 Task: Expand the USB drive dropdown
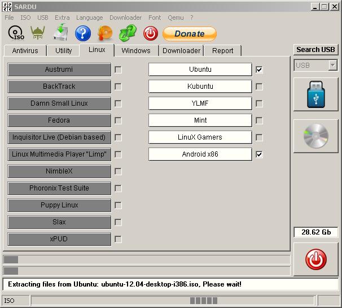coord(332,65)
